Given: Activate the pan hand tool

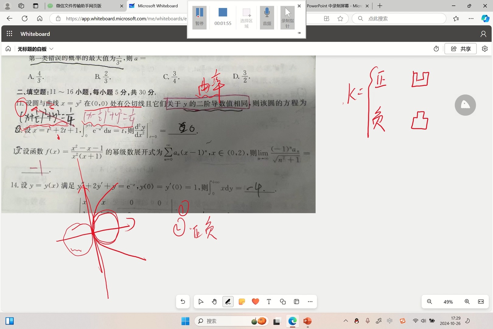Looking at the screenshot, I should pyautogui.click(x=214, y=302).
